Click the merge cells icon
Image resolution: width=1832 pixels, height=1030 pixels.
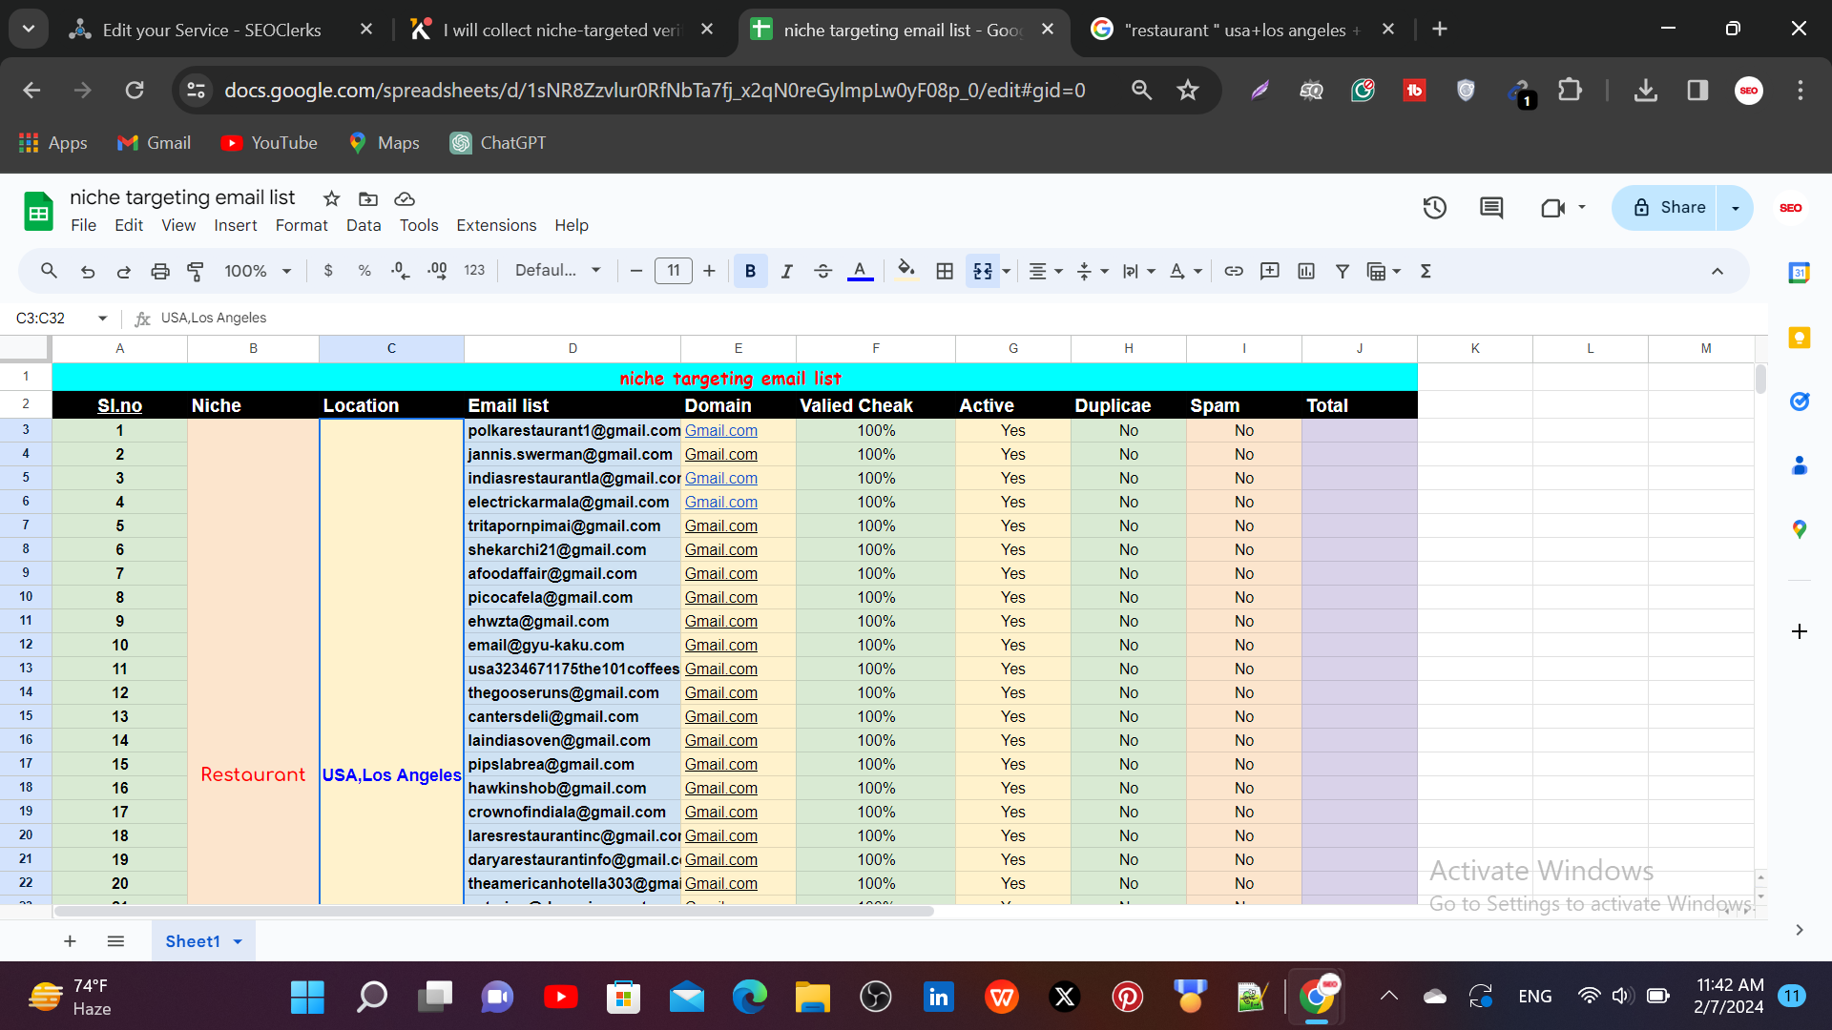pos(983,272)
